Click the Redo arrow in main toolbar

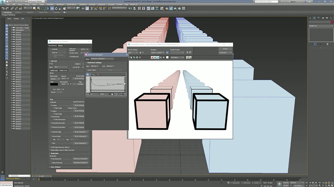pyautogui.click(x=7, y=9)
